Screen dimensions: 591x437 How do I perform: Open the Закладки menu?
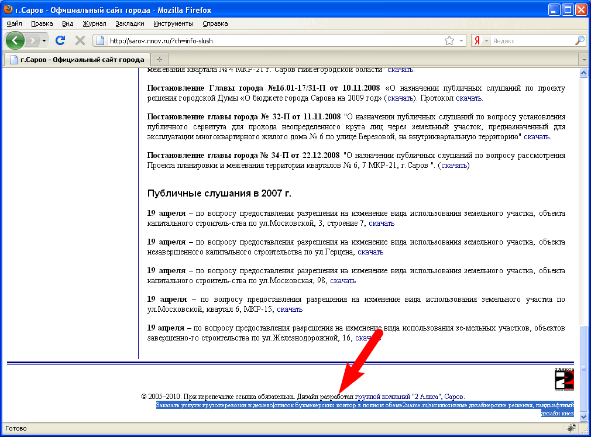[x=129, y=23]
